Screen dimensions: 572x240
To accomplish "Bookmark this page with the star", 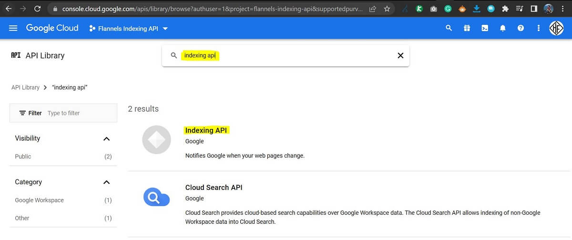I will (387, 9).
